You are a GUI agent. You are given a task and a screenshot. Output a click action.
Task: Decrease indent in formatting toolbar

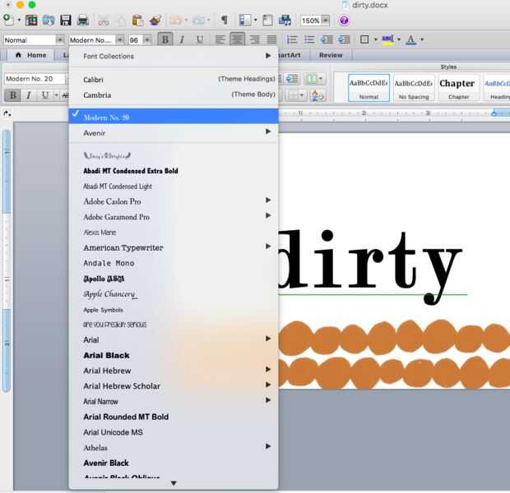[327, 39]
